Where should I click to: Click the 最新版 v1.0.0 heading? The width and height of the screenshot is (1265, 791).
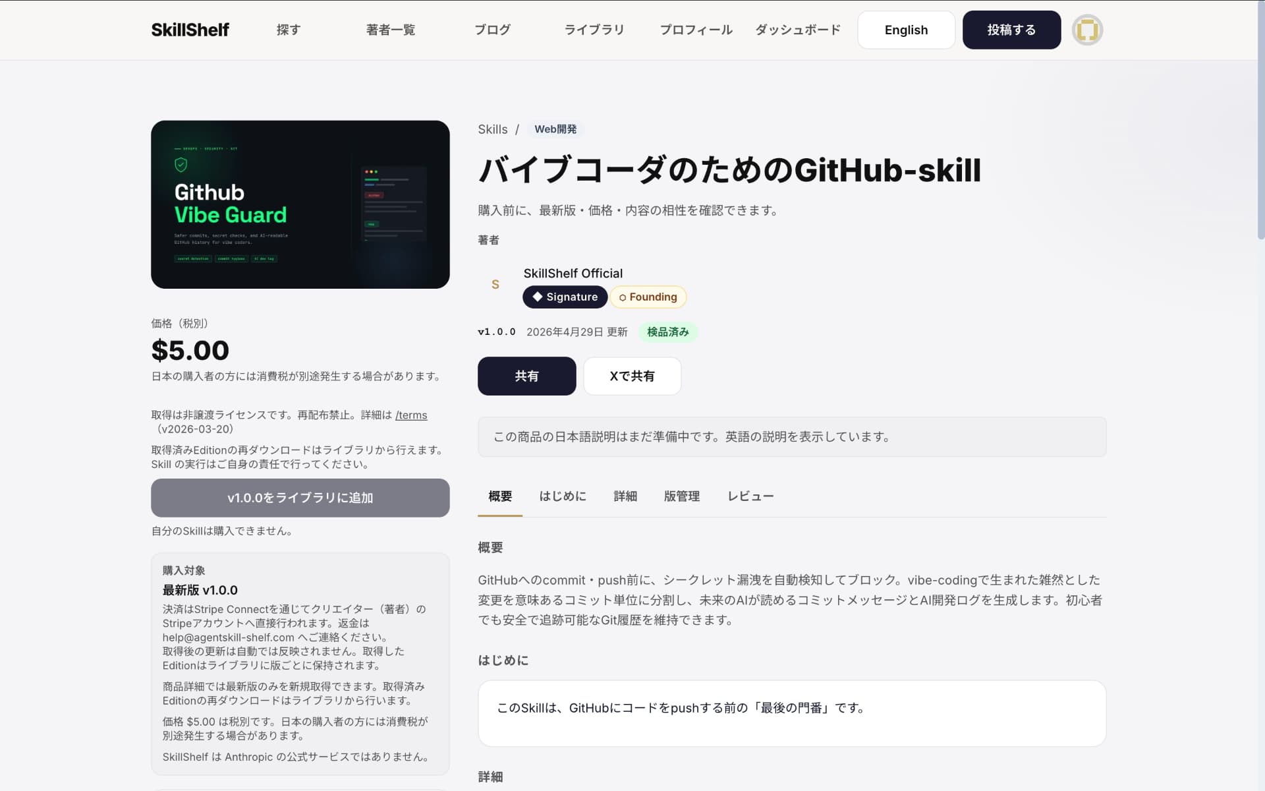coord(200,590)
